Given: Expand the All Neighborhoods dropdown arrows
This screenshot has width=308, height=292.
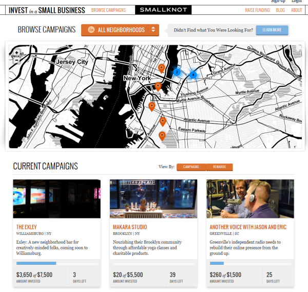Looking at the screenshot, I should (x=153, y=30).
